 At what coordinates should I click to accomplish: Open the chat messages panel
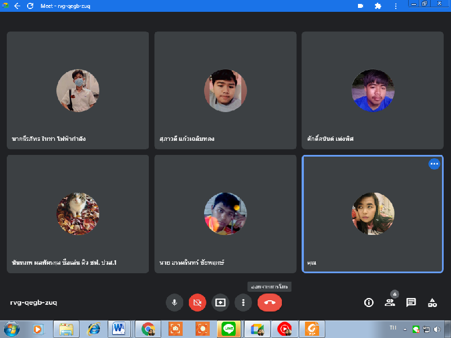pos(411,303)
